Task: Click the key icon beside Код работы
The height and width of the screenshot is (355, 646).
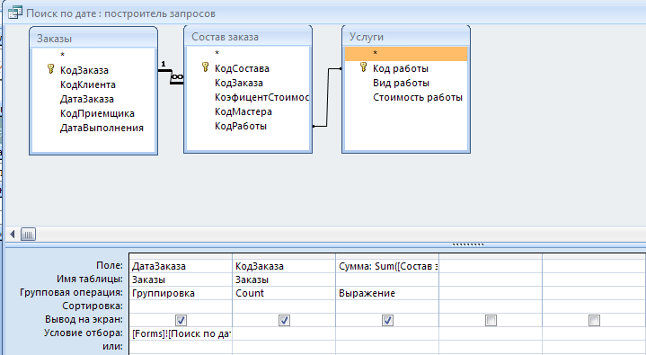Action: pyautogui.click(x=363, y=67)
